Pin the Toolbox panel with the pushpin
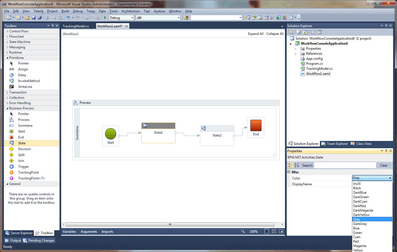 [x=53, y=26]
